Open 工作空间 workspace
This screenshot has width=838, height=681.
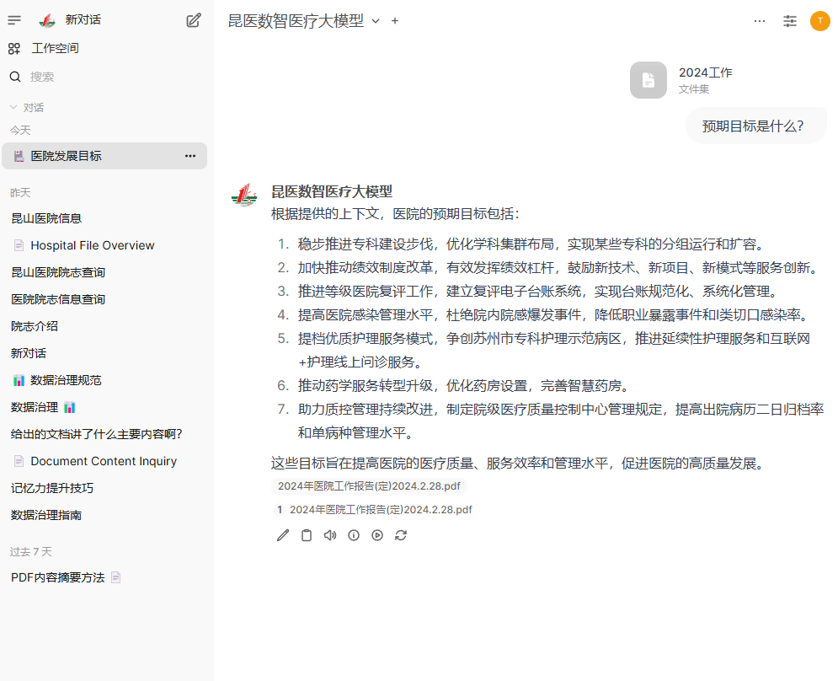pos(55,49)
